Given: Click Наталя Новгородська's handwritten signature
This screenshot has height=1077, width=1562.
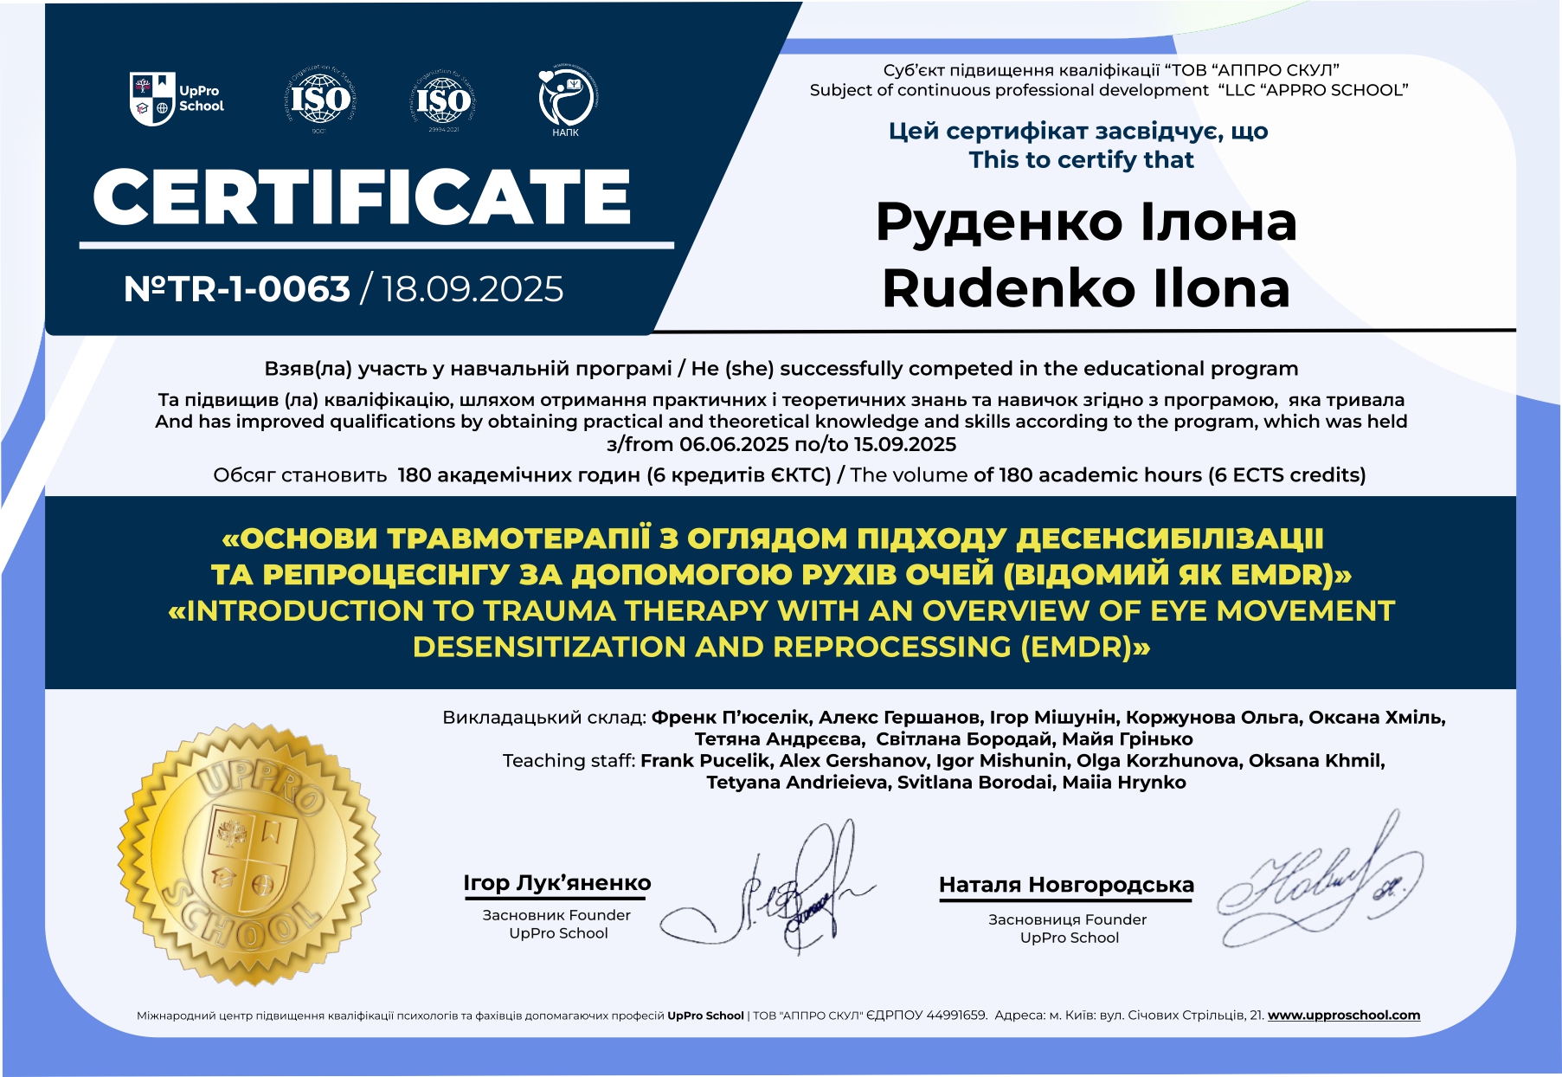Looking at the screenshot, I should click(x=1320, y=883).
